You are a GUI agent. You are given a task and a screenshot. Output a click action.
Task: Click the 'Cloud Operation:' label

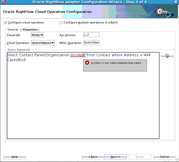coord(18,43)
